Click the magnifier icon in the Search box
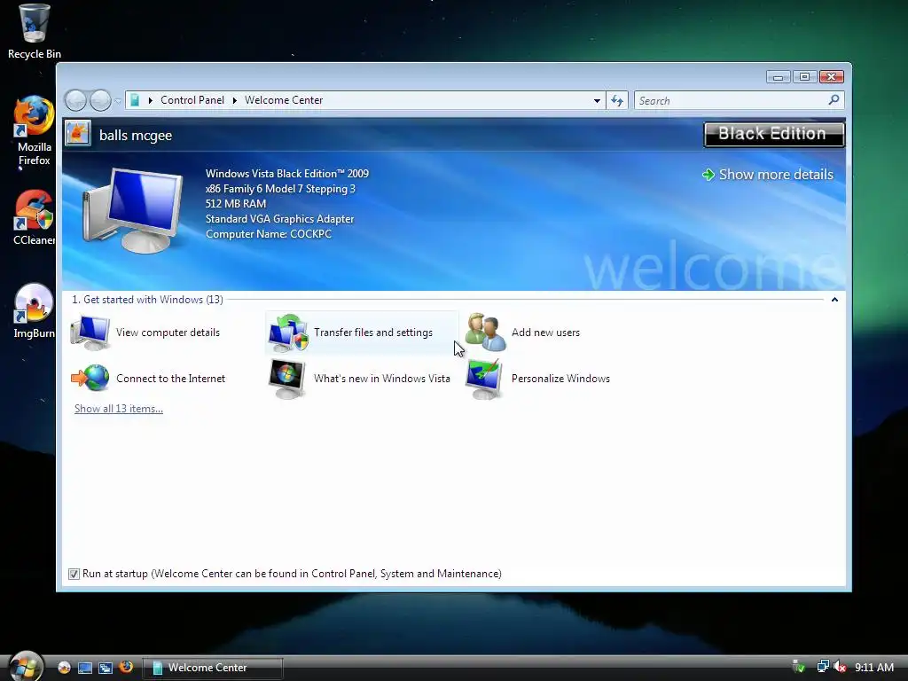 (834, 100)
